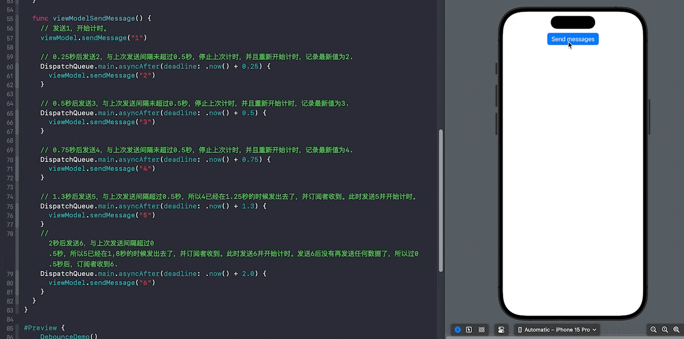This screenshot has width=684, height=339.
Task: Click the Dynamic Island in the simulator preview
Action: [x=573, y=22]
